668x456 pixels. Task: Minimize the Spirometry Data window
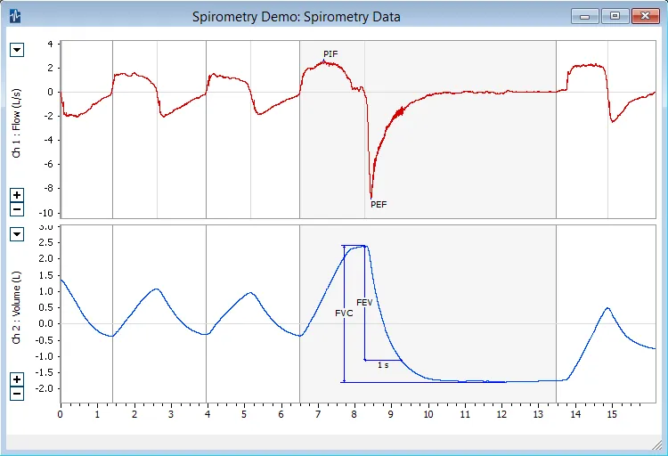pos(585,16)
